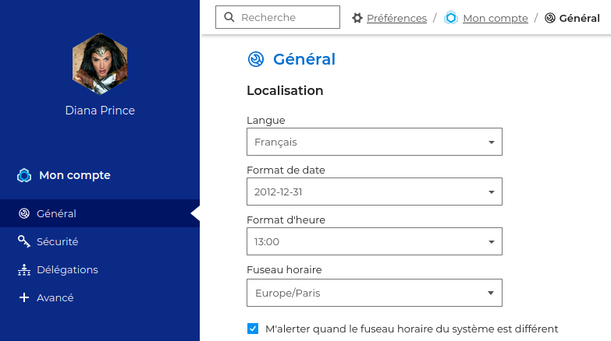
Task: Click the Mon compte hexagon breadcrumb icon
Action: (x=451, y=18)
